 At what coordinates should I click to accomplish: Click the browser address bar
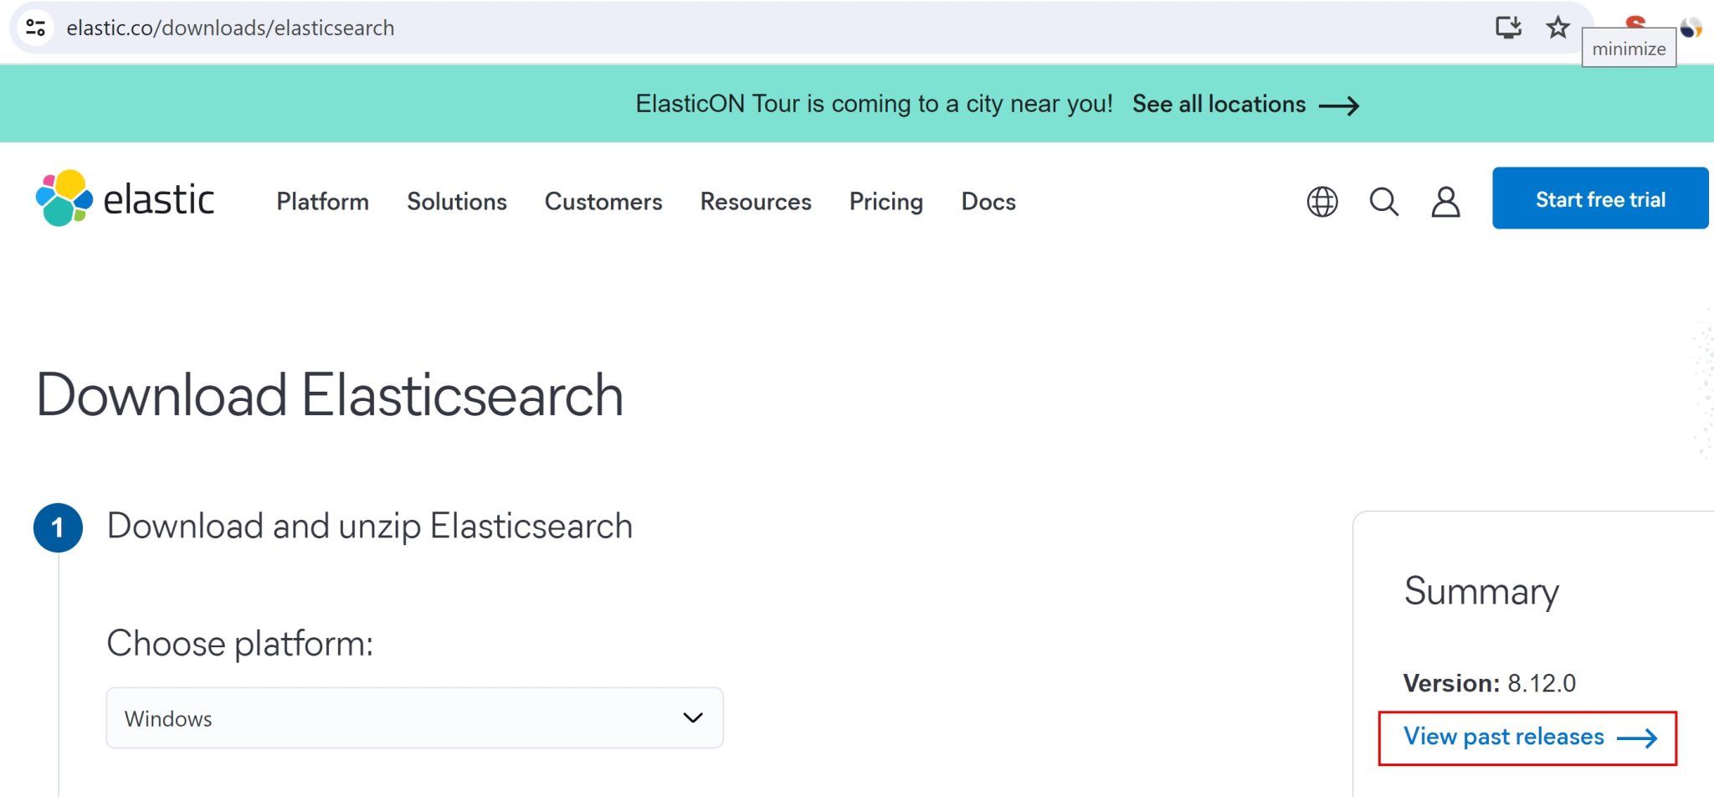point(502,27)
